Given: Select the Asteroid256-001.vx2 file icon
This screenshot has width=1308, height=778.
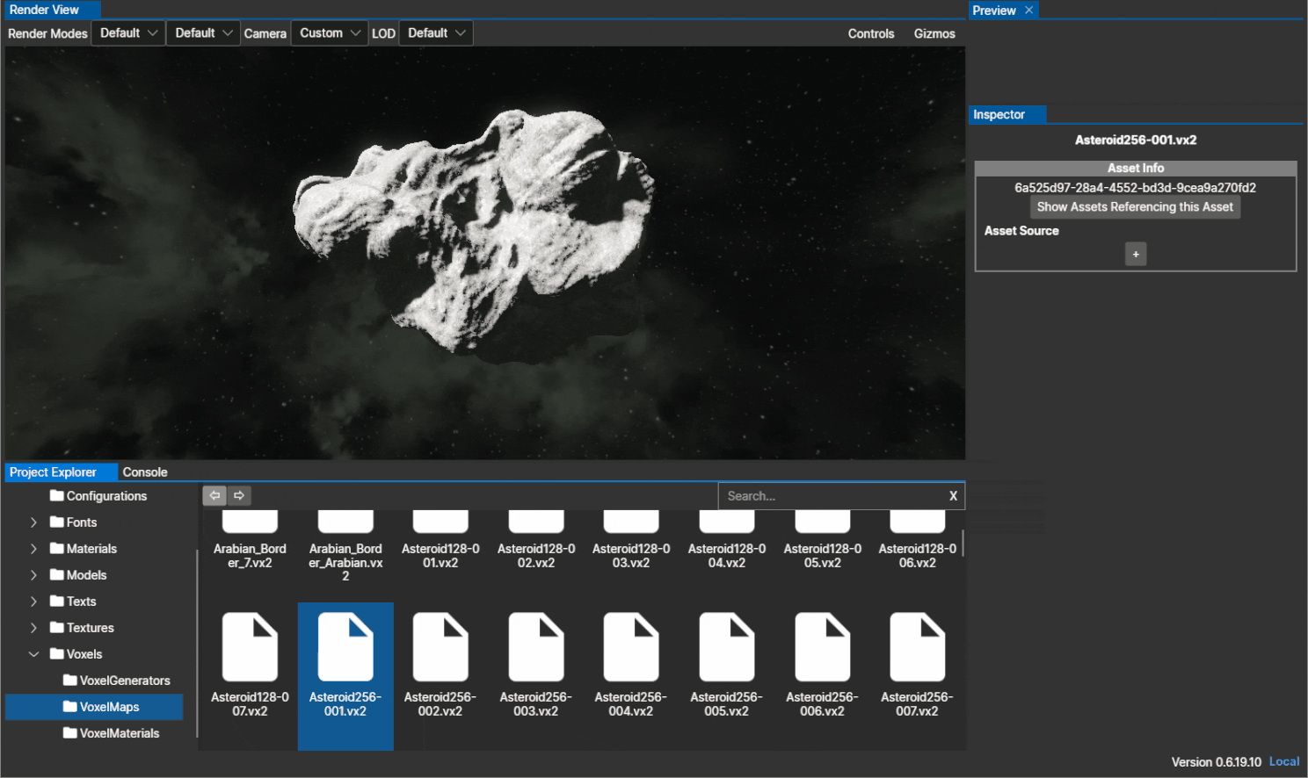Looking at the screenshot, I should 345,647.
